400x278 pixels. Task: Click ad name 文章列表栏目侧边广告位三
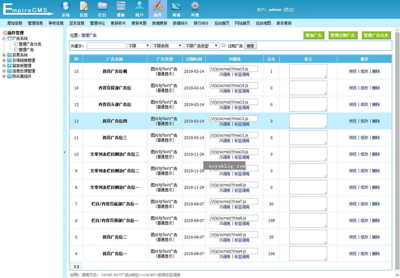115,155
